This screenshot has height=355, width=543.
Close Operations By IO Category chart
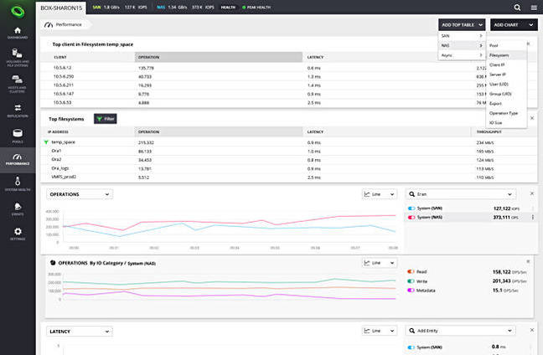click(x=528, y=261)
